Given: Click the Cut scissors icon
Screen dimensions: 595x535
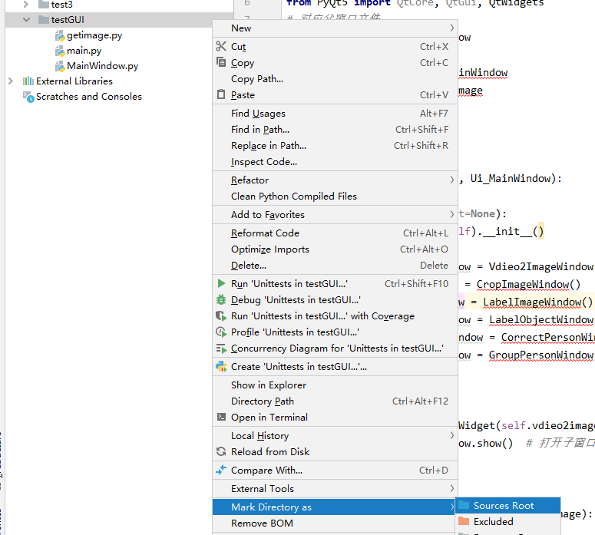Looking at the screenshot, I should 222,47.
